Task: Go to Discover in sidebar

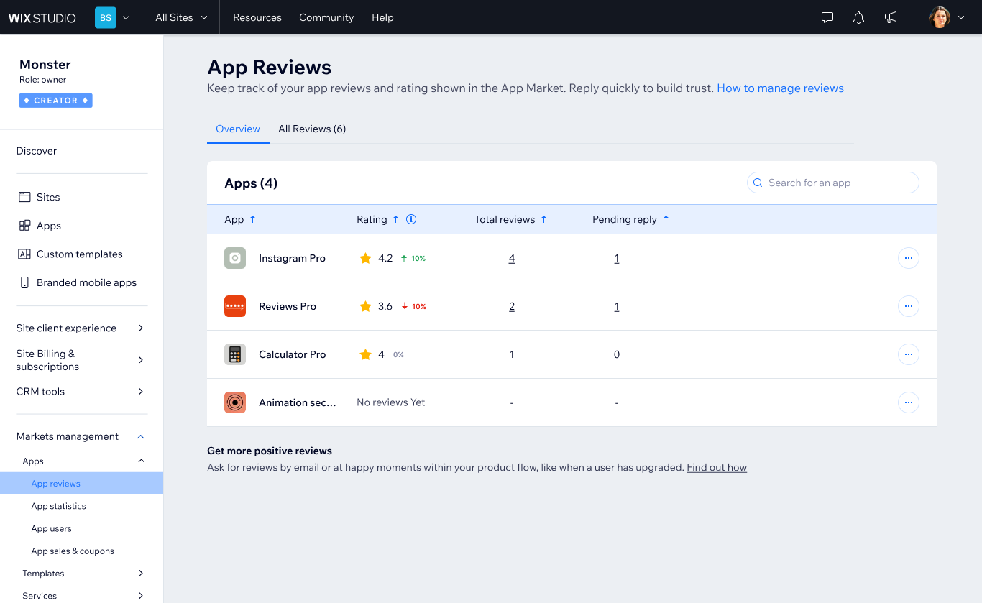Action: tap(37, 151)
